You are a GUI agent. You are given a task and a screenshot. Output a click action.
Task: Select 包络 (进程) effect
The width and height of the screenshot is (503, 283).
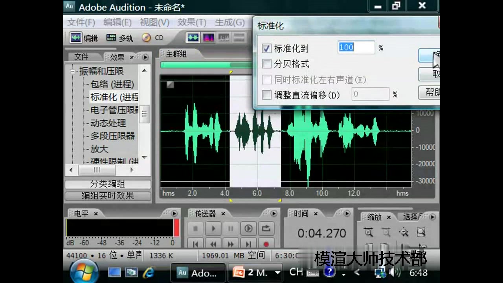112,84
